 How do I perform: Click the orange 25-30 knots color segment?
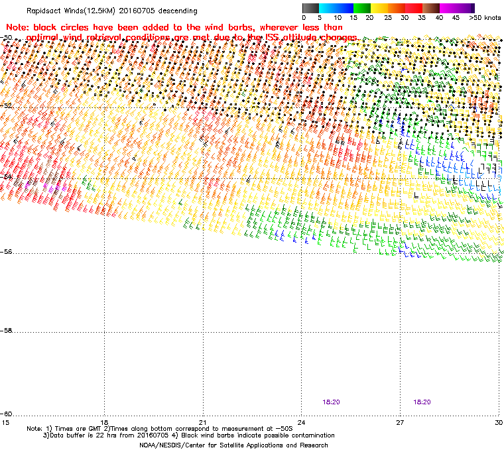[x=397, y=8]
